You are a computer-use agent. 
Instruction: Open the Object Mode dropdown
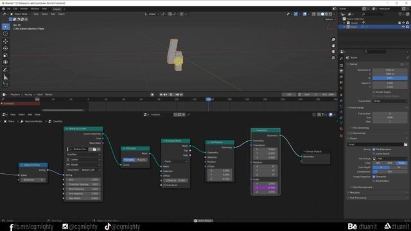[x=20, y=14]
